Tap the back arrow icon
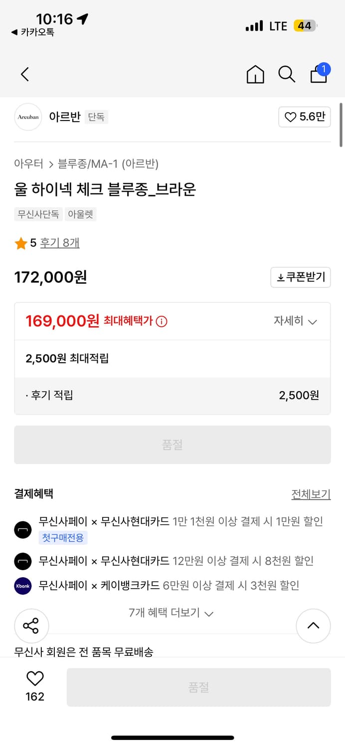Image resolution: width=345 pixels, height=747 pixels. point(25,75)
